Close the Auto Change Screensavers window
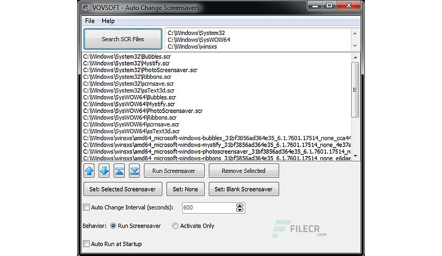This screenshot has width=442, height=256. tap(348, 6)
